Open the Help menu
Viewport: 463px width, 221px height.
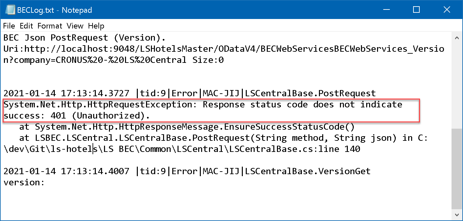[x=96, y=26]
